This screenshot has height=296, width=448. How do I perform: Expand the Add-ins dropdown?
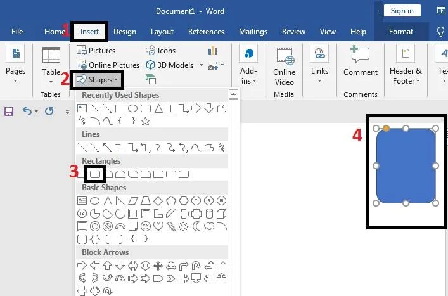(x=254, y=81)
